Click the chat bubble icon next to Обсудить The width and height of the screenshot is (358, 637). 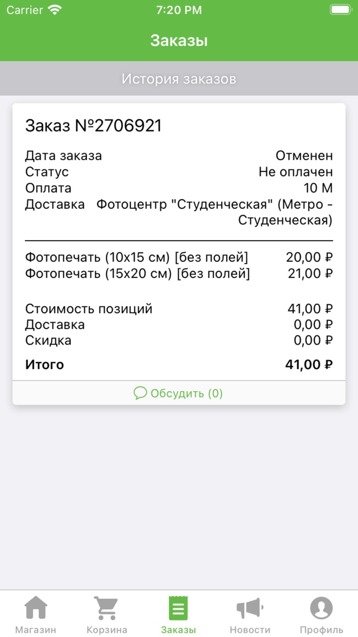(141, 394)
